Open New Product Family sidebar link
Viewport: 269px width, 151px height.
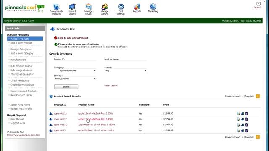(x=21, y=95)
